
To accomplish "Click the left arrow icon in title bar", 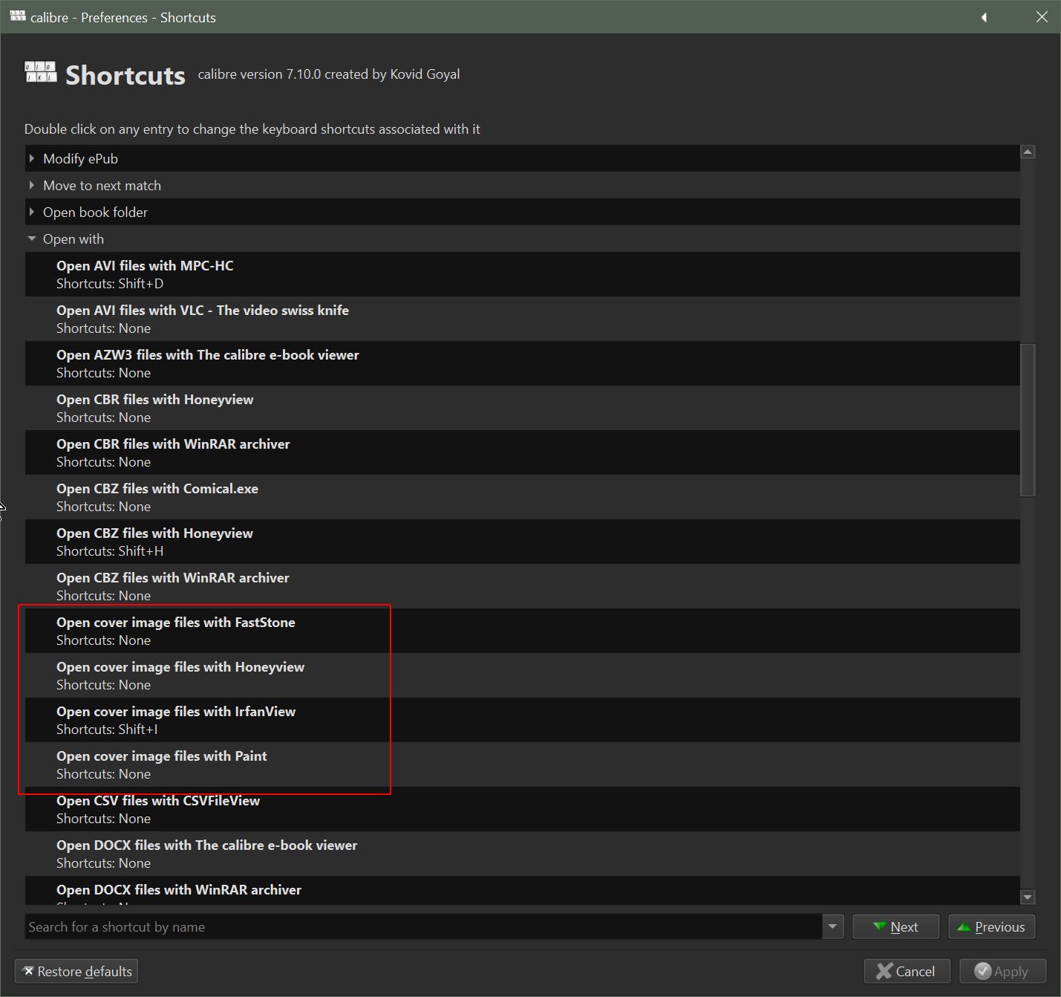I will [984, 17].
